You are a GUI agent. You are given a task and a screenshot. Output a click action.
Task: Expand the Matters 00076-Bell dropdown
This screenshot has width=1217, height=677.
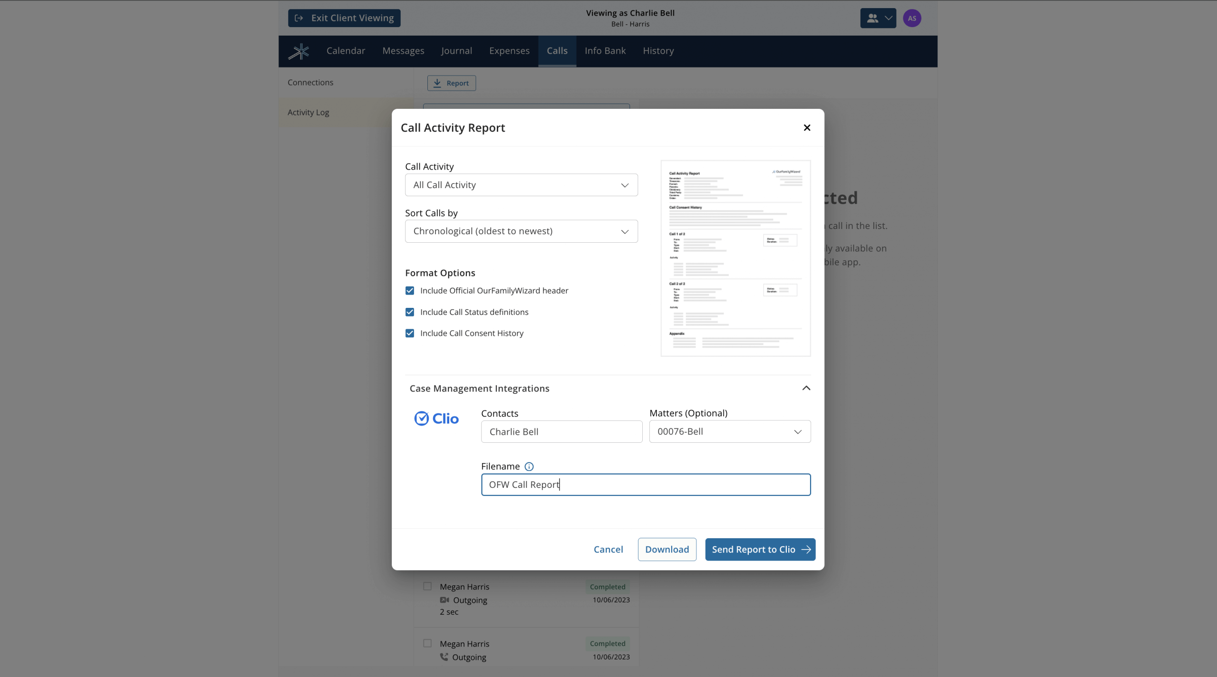730,432
